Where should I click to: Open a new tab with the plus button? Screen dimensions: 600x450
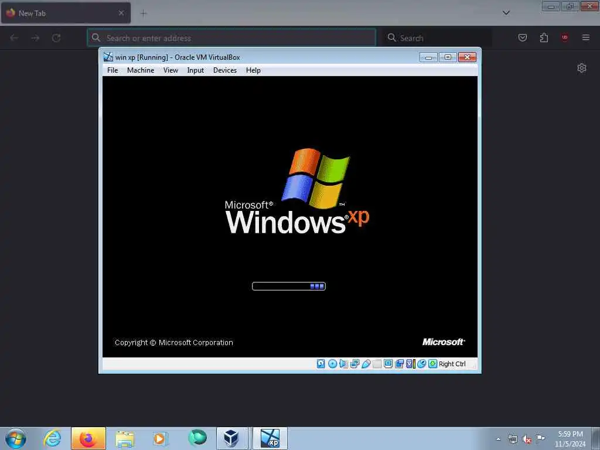(x=144, y=13)
